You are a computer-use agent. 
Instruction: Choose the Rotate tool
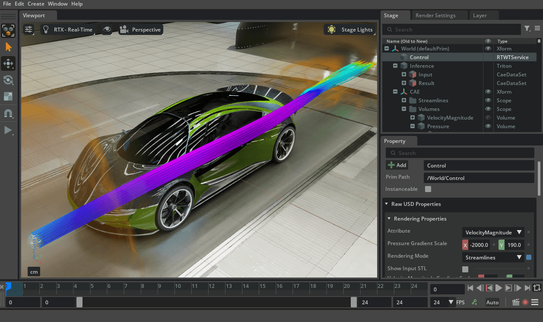[8, 80]
